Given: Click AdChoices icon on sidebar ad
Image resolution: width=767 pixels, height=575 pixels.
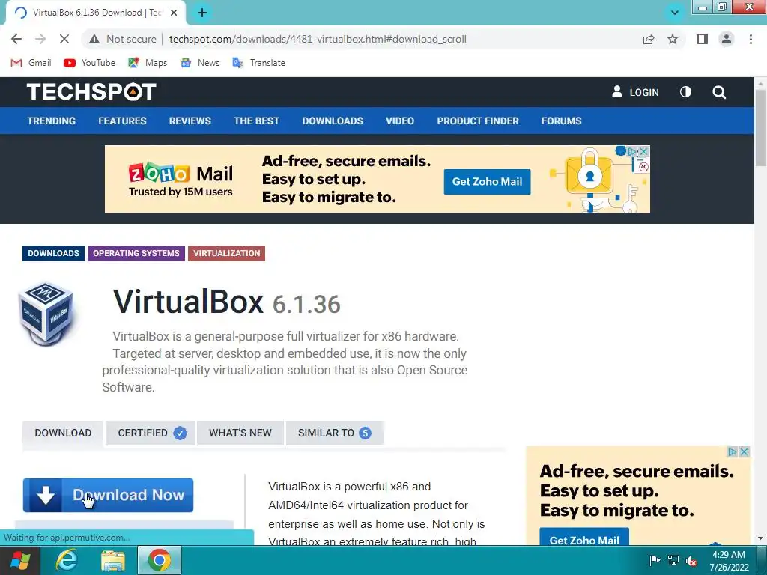Looking at the screenshot, I should [733, 451].
